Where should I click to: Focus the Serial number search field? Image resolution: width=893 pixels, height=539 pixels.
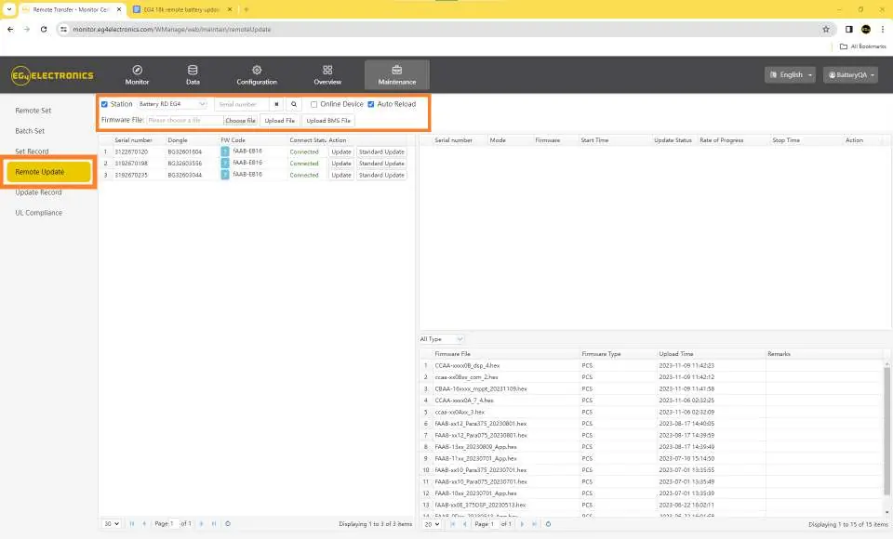click(x=242, y=104)
